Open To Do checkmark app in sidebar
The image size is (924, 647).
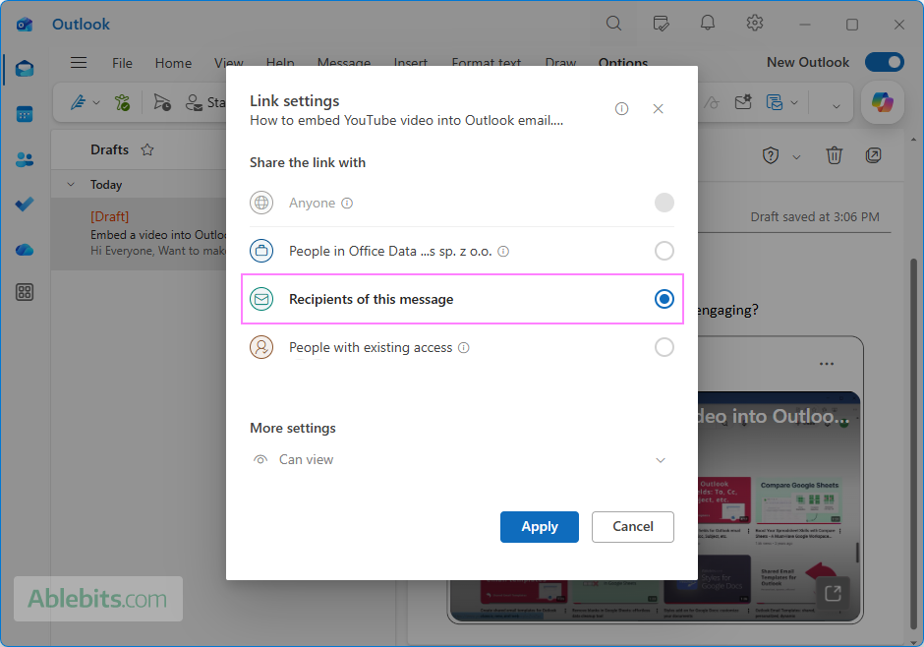click(x=25, y=205)
